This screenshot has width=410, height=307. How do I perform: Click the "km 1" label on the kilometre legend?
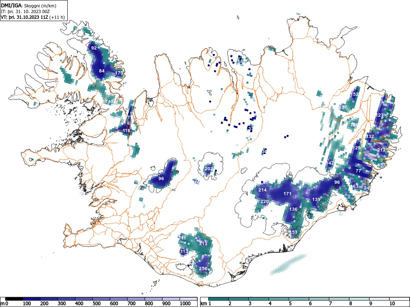coord(206,304)
